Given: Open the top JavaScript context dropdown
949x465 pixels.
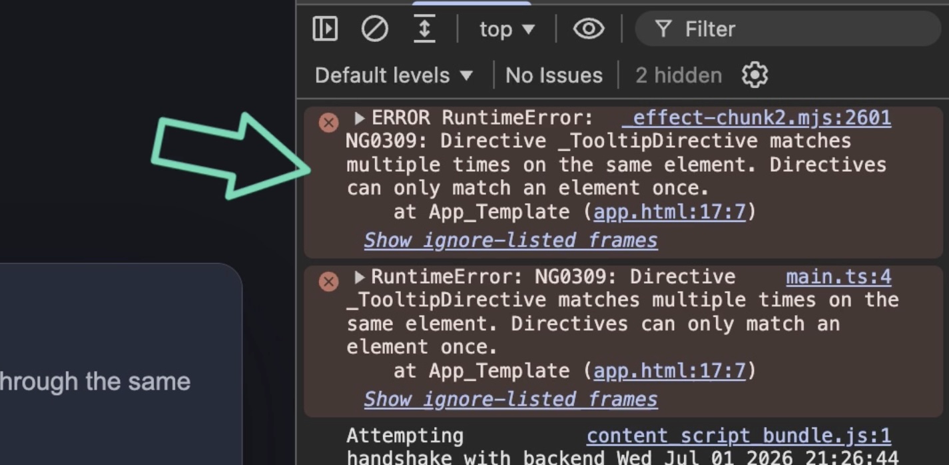Looking at the screenshot, I should coord(507,29).
